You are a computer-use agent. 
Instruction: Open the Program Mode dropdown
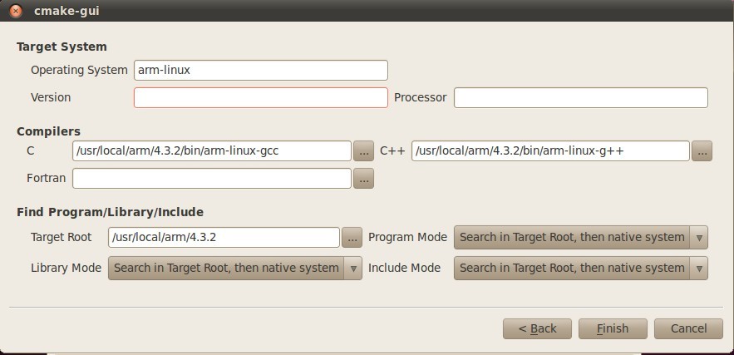click(x=581, y=238)
